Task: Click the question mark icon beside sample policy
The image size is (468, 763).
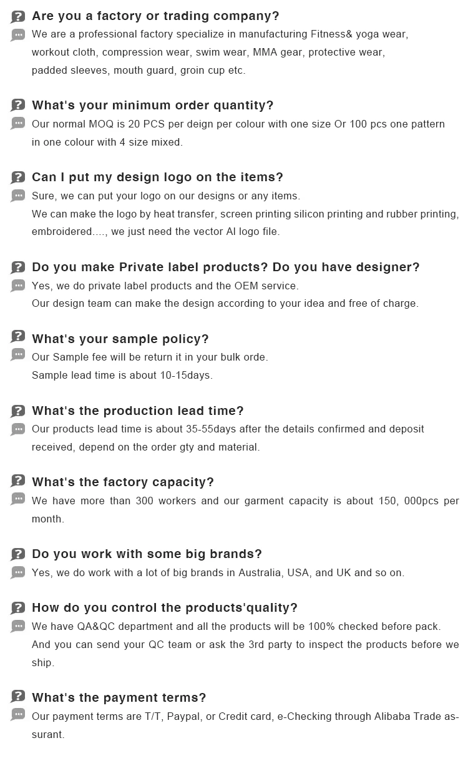Action: (x=18, y=339)
